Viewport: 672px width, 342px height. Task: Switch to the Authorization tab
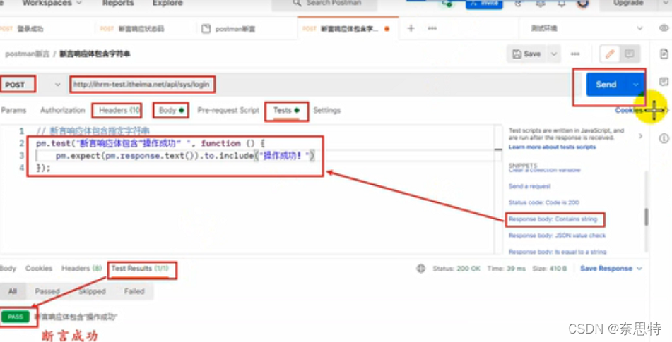(x=63, y=110)
